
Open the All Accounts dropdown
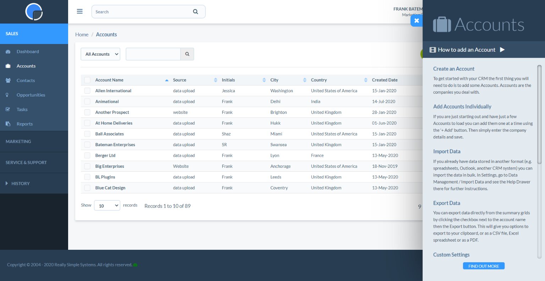point(100,54)
